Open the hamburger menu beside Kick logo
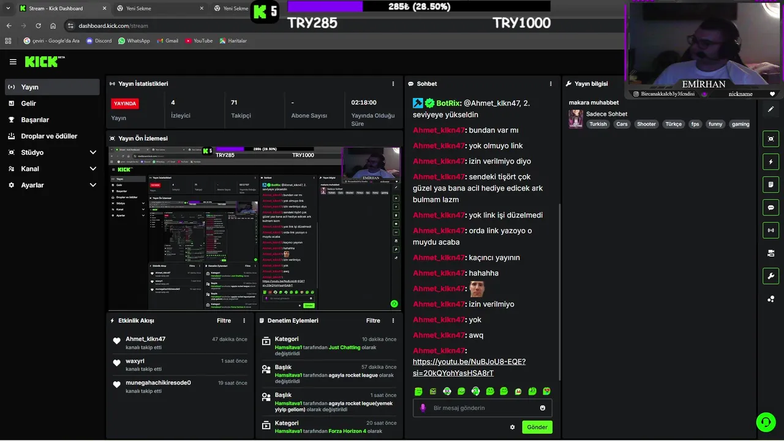 [13, 62]
